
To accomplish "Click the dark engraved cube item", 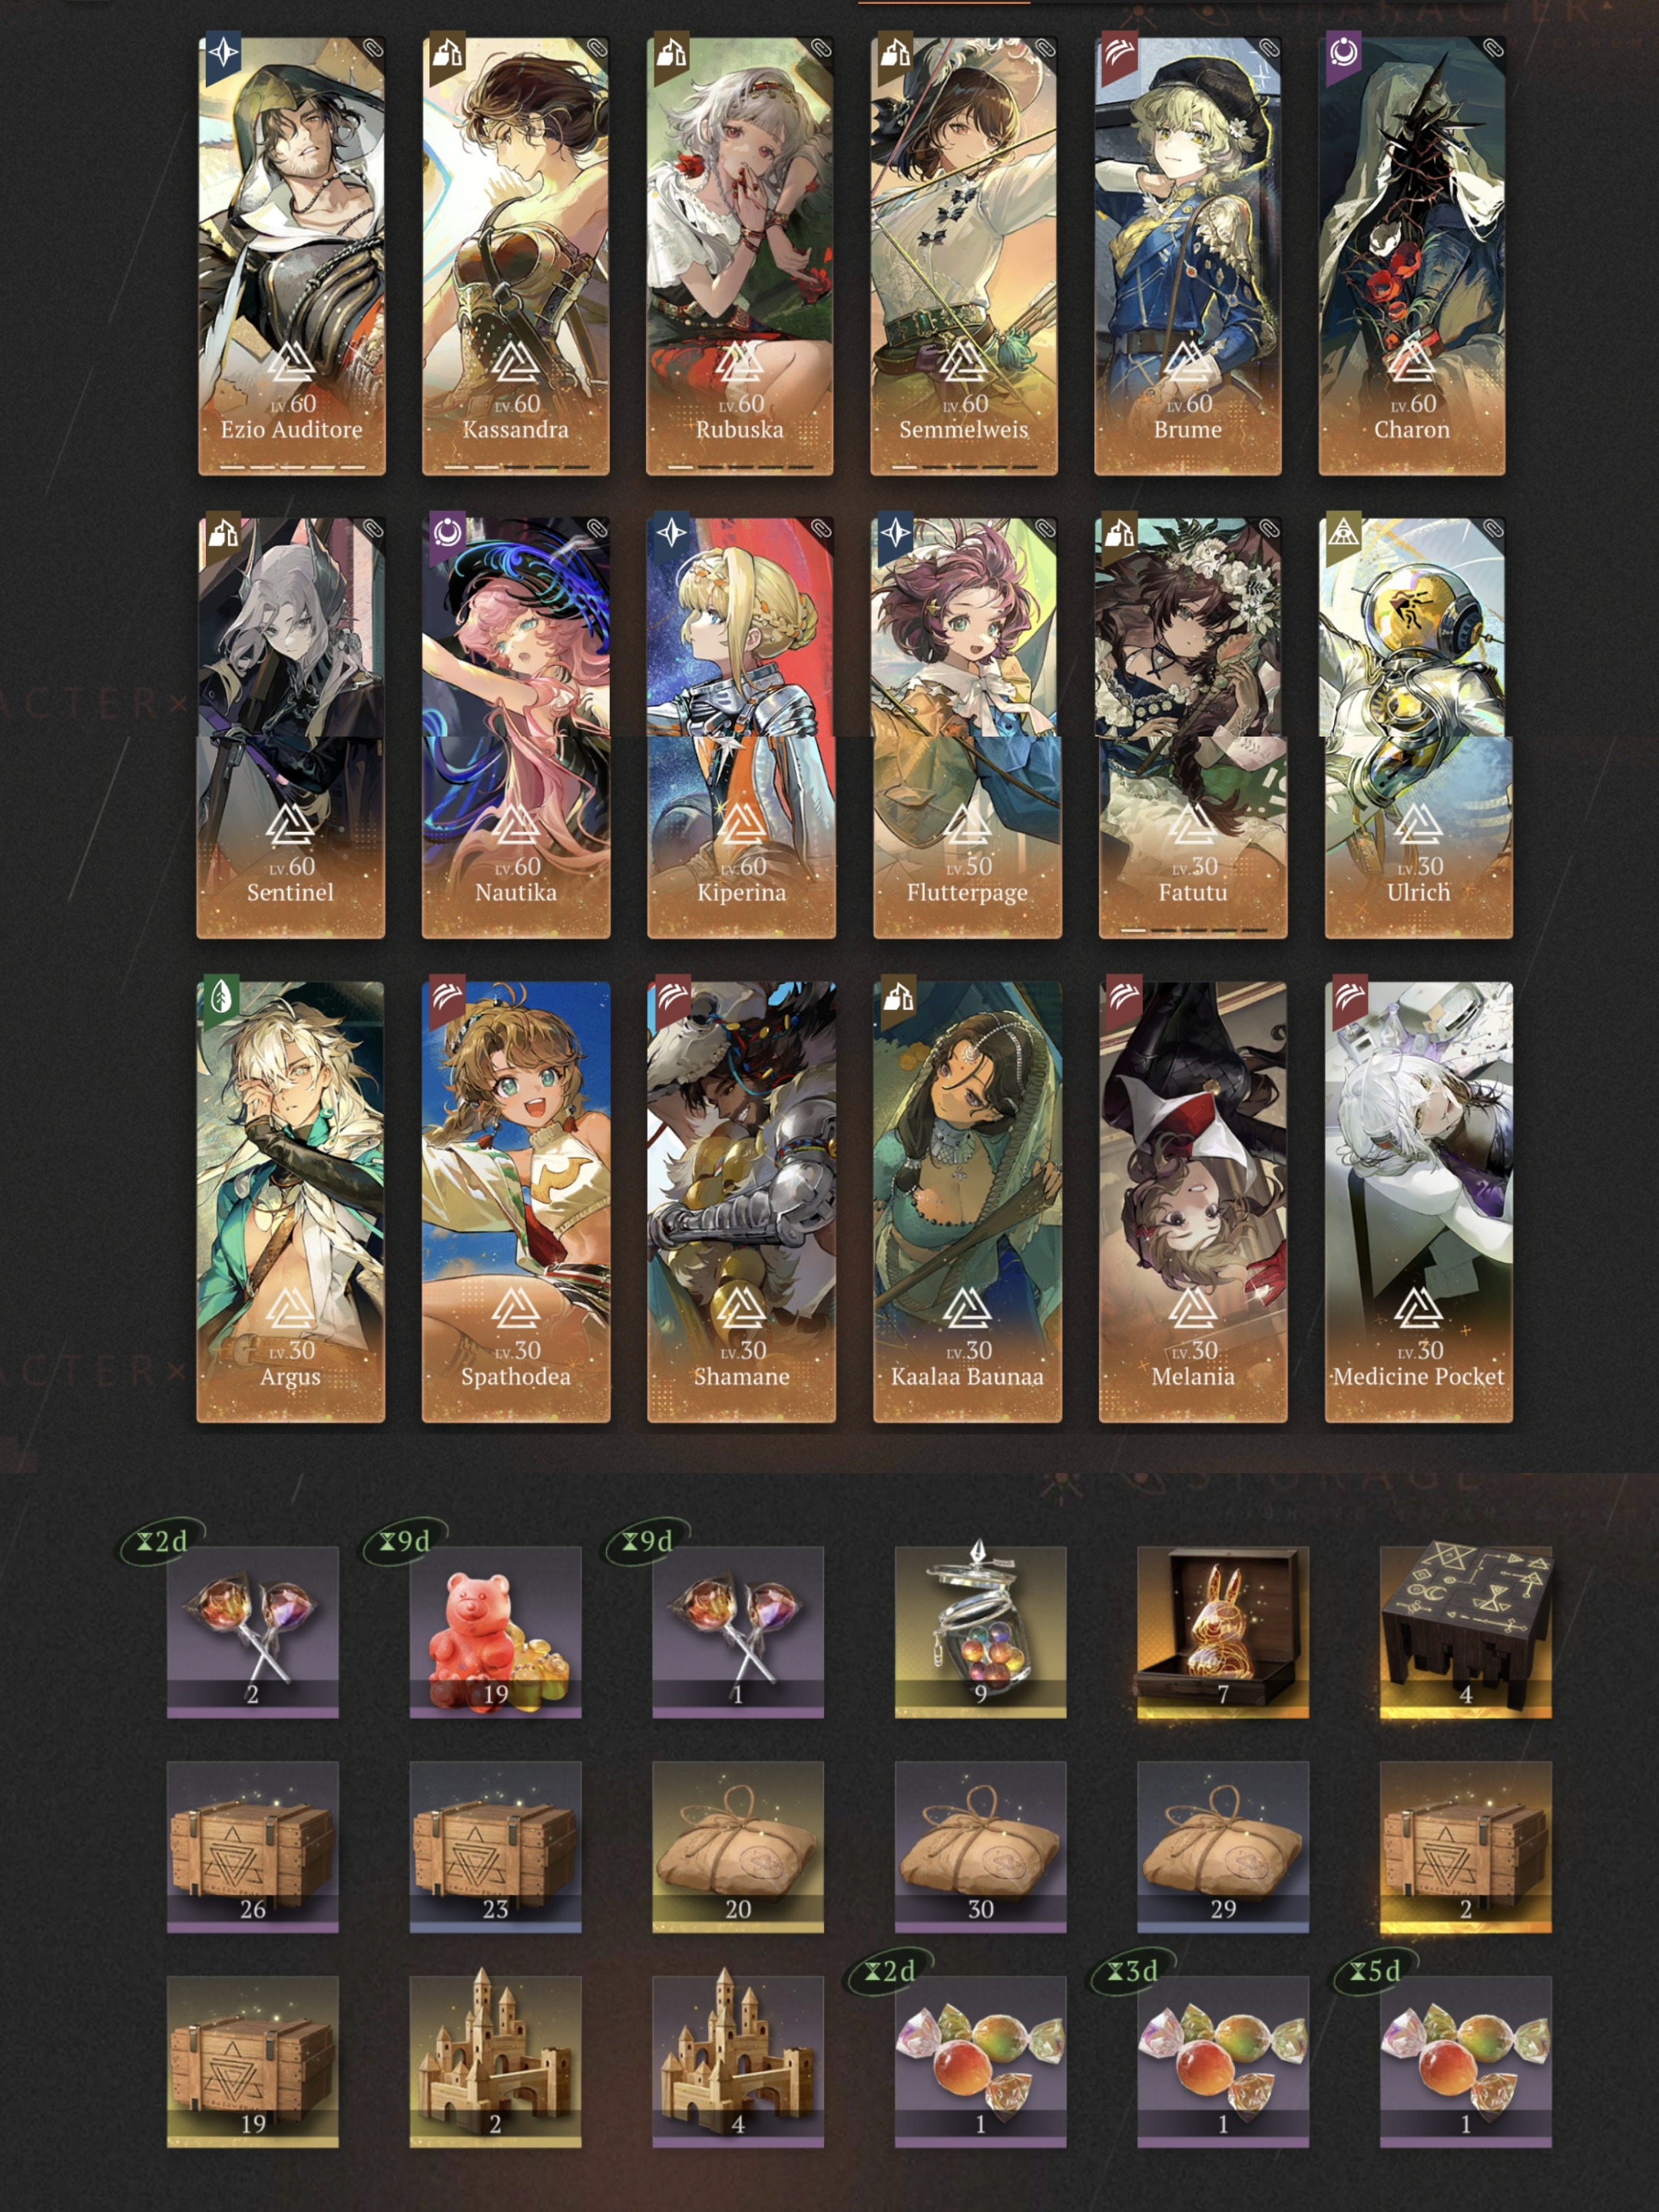I will tap(1465, 1631).
